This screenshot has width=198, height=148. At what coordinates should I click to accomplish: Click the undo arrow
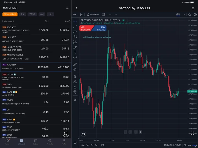coord(110,15)
